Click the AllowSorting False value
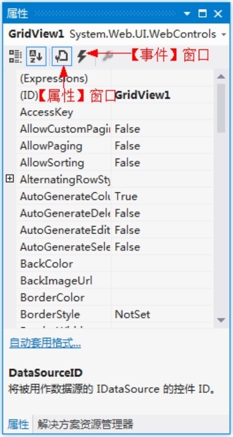 [x=163, y=163]
